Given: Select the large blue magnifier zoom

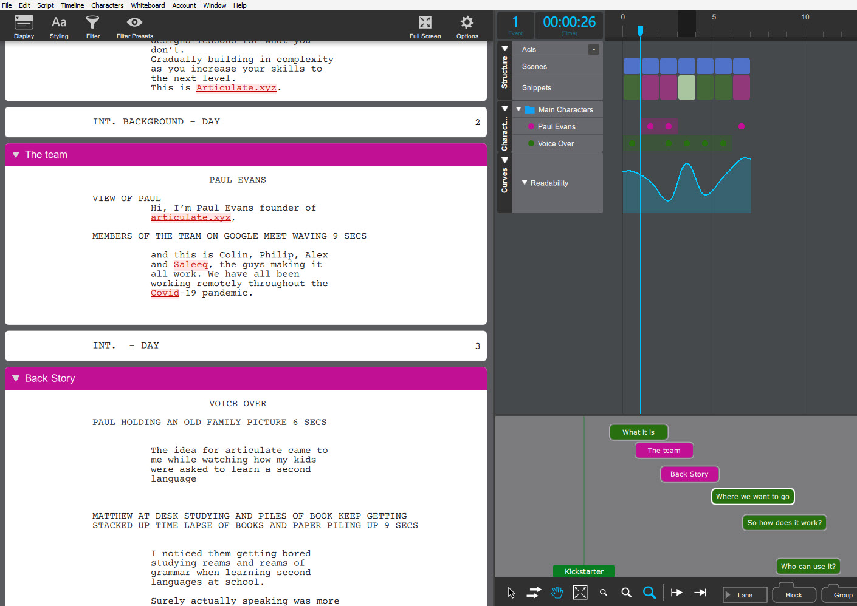Looking at the screenshot, I should pyautogui.click(x=649, y=593).
